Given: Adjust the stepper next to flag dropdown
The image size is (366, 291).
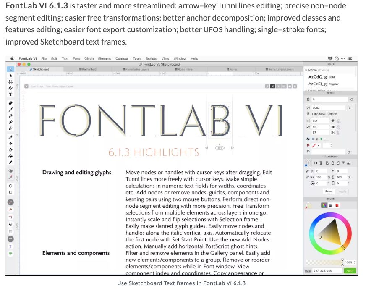Looking at the screenshot, I should [x=331, y=145].
